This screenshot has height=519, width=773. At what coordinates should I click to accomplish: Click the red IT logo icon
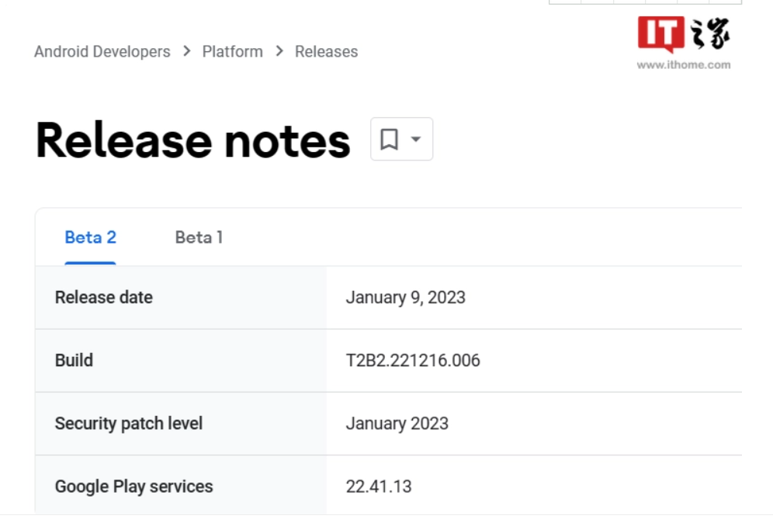point(661,34)
